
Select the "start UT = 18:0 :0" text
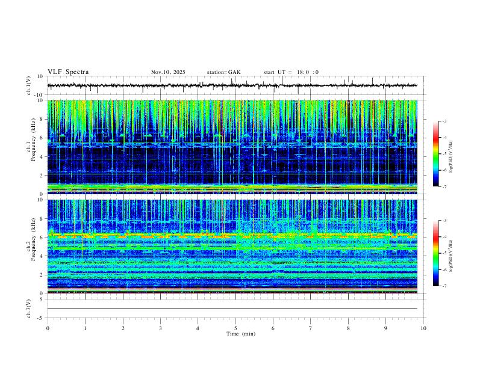coord(291,72)
